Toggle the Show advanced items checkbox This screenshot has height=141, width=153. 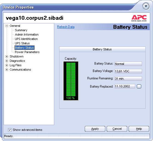coord(10,130)
